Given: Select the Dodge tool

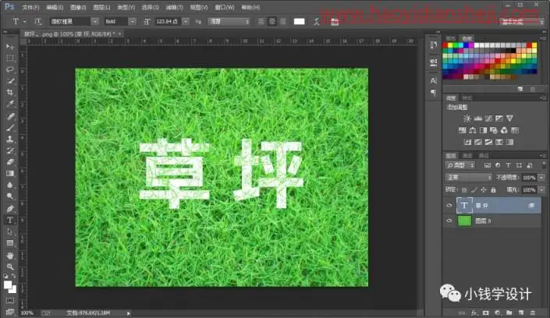Looking at the screenshot, I should coord(10,196).
